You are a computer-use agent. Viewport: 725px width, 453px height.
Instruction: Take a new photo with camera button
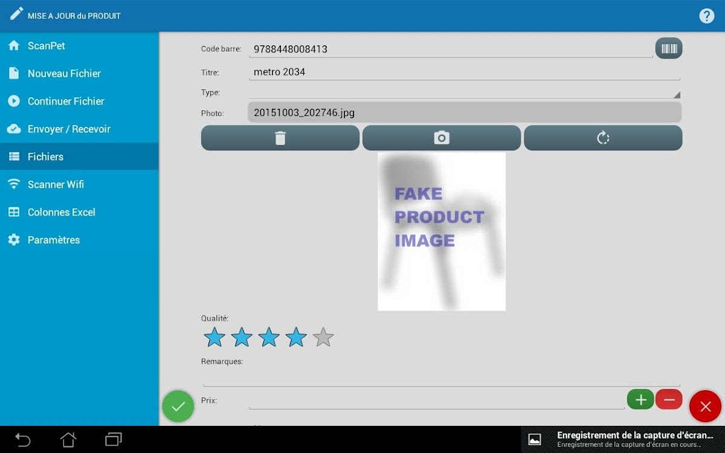442,138
